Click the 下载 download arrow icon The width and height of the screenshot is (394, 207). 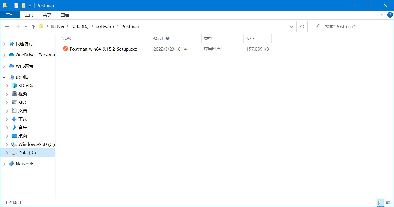pos(14,119)
